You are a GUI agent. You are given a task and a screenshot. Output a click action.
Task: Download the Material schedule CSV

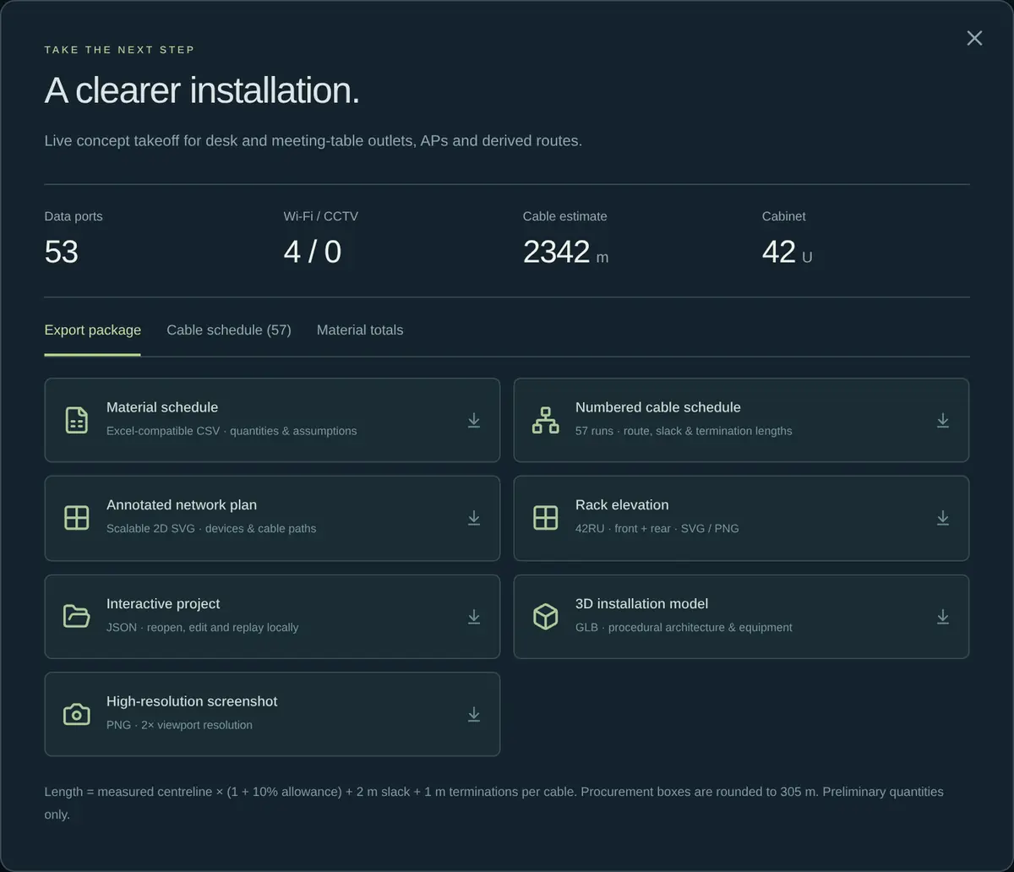[474, 420]
